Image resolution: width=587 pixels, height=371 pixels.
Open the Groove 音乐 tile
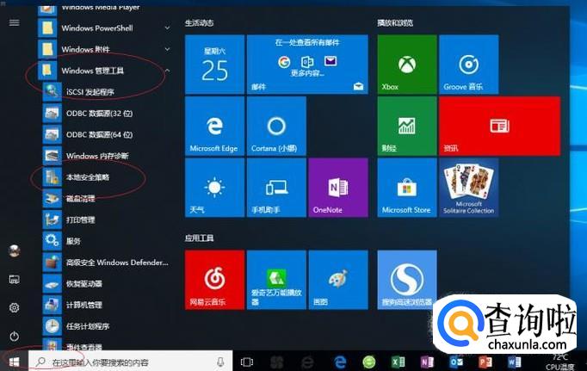469,65
